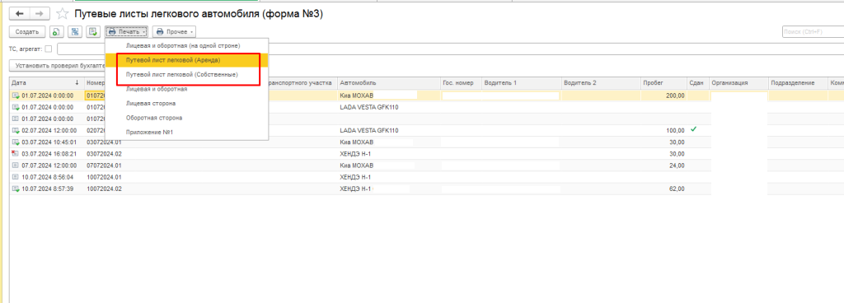The image size is (844, 303).
Task: Click the Подразделение column header
Action: [x=798, y=83]
